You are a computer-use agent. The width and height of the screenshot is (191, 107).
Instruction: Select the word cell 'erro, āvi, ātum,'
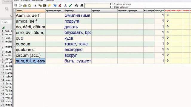tap(30, 32)
